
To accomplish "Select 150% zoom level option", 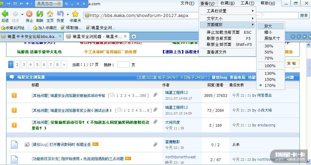I will point(270,80).
